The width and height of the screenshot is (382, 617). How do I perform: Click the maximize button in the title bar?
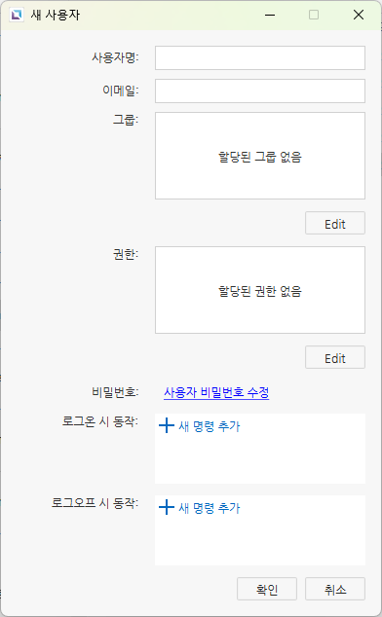pos(314,15)
